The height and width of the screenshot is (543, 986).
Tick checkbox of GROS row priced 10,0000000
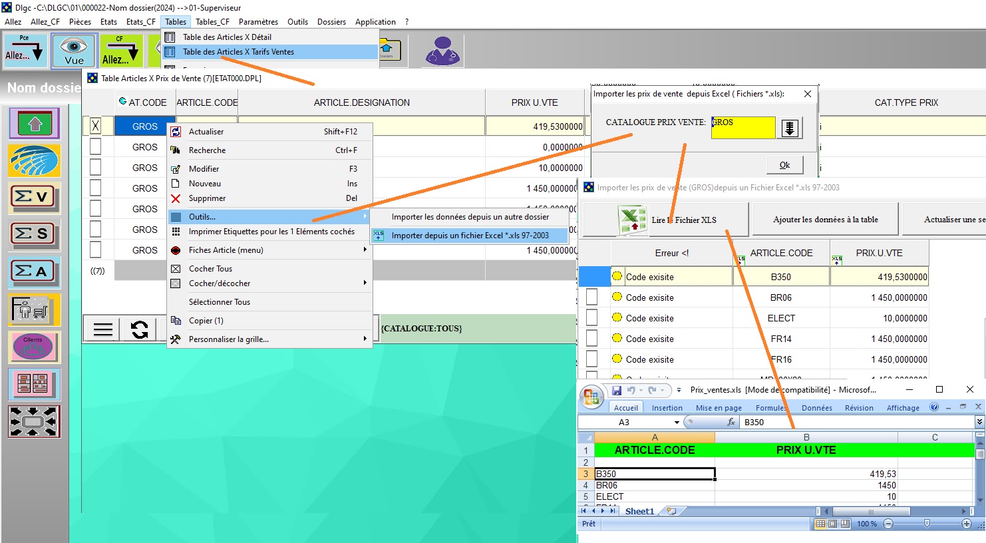pos(96,167)
